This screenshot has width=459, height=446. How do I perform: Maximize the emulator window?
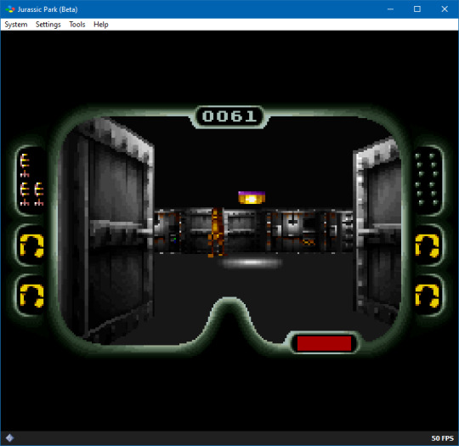(x=417, y=9)
